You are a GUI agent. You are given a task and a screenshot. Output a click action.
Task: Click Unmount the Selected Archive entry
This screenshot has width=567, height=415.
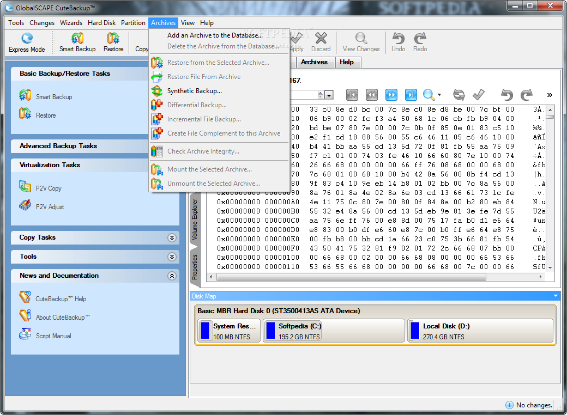219,184
